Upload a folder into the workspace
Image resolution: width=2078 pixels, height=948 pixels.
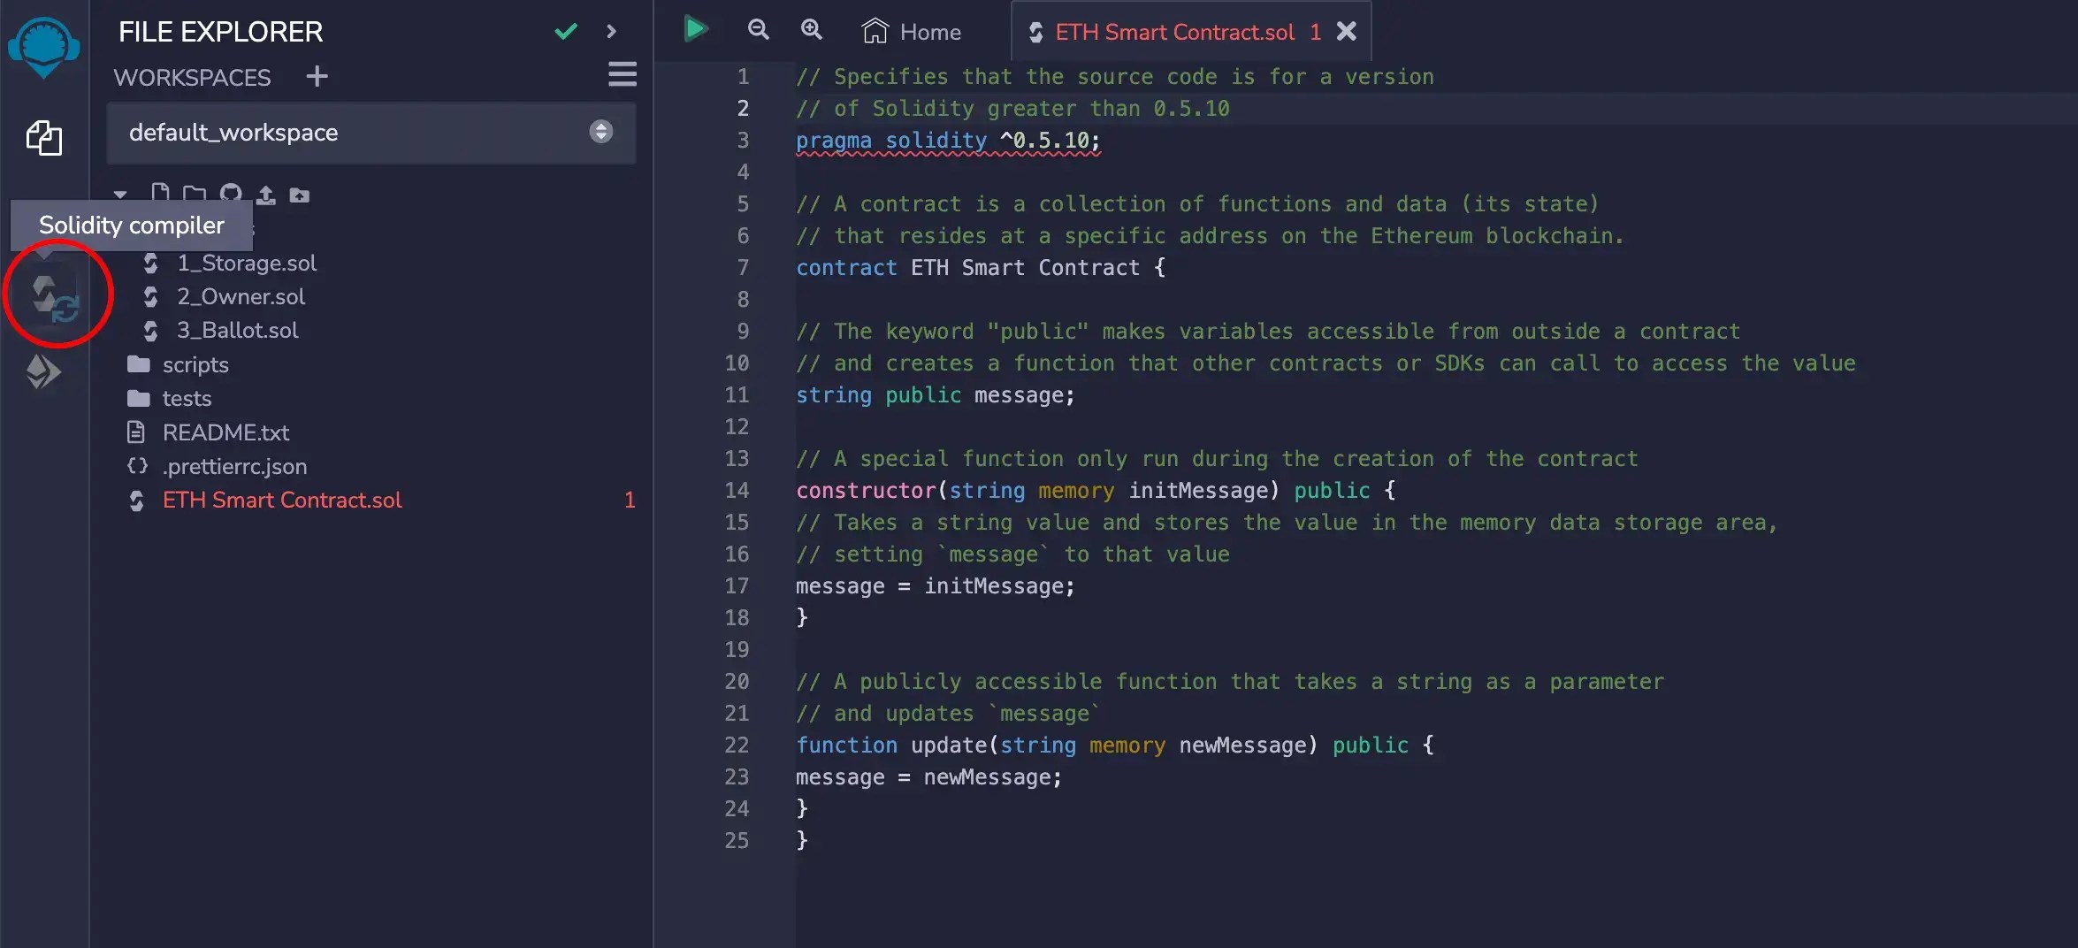tap(300, 194)
